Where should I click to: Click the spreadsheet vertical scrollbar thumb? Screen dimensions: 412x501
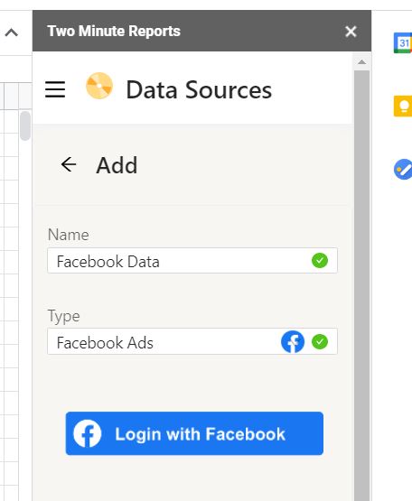(25, 125)
